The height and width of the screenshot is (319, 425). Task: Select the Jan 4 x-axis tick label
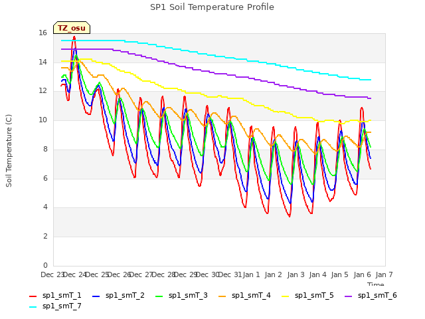[317, 274]
